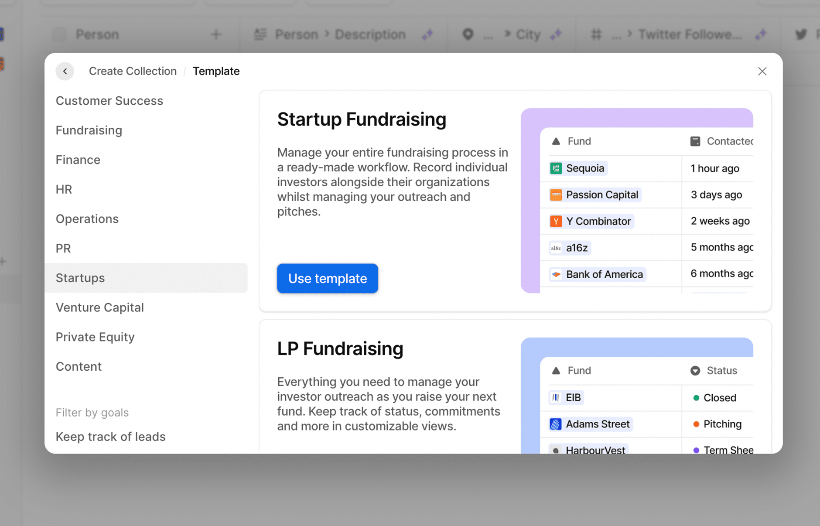Click the EIB logo icon
This screenshot has width=820, height=526.
[x=555, y=397]
